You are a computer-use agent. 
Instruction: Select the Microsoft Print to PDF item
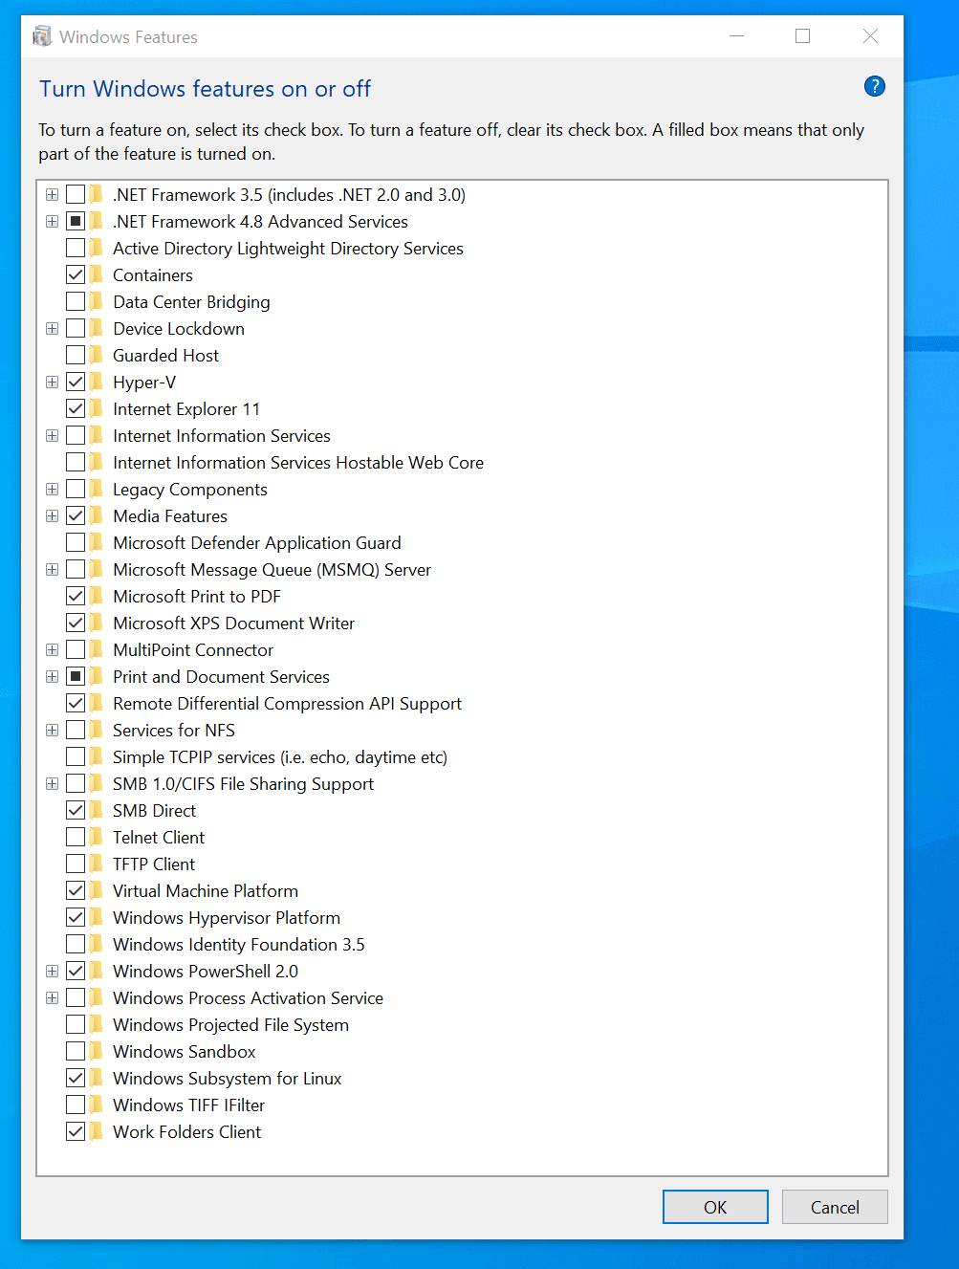[196, 597]
